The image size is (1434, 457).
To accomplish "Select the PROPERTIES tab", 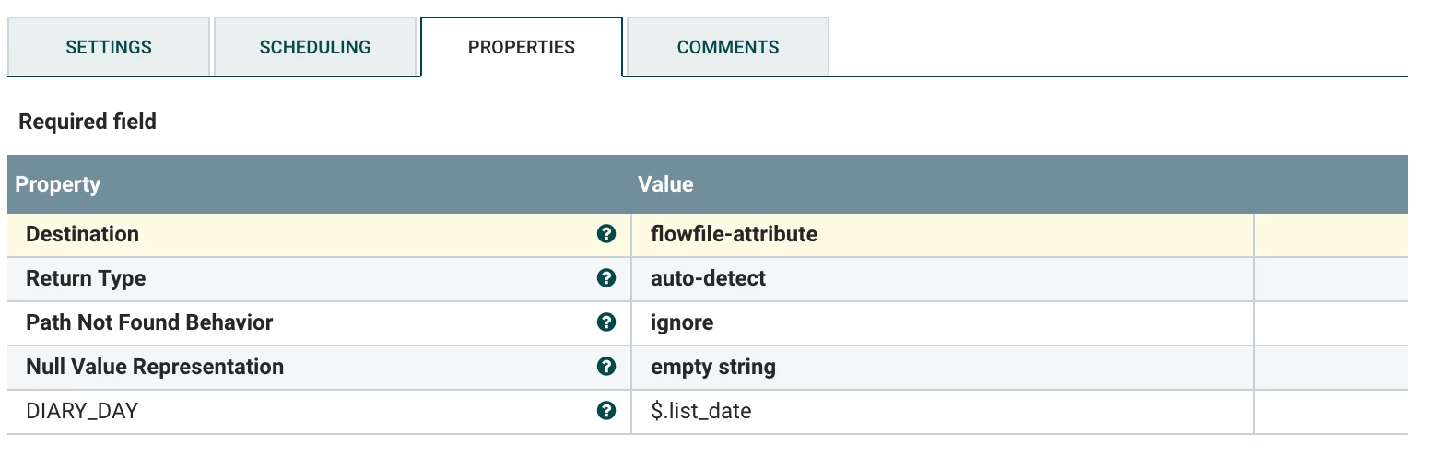I will point(522,47).
